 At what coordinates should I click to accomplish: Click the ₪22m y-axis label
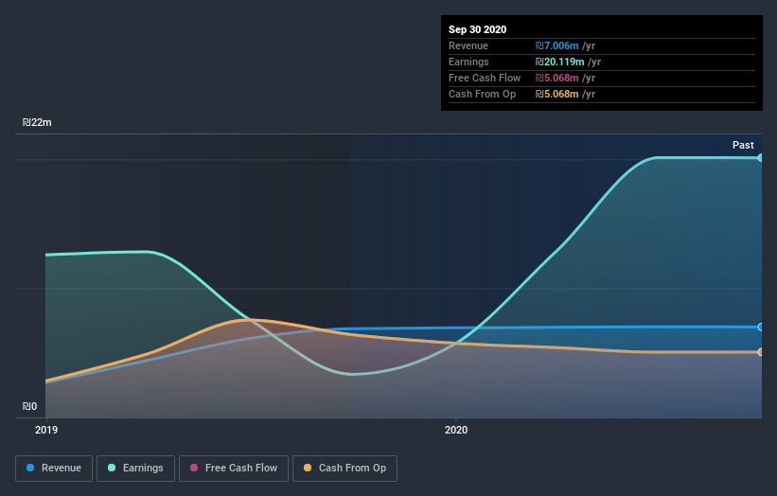[x=37, y=122]
